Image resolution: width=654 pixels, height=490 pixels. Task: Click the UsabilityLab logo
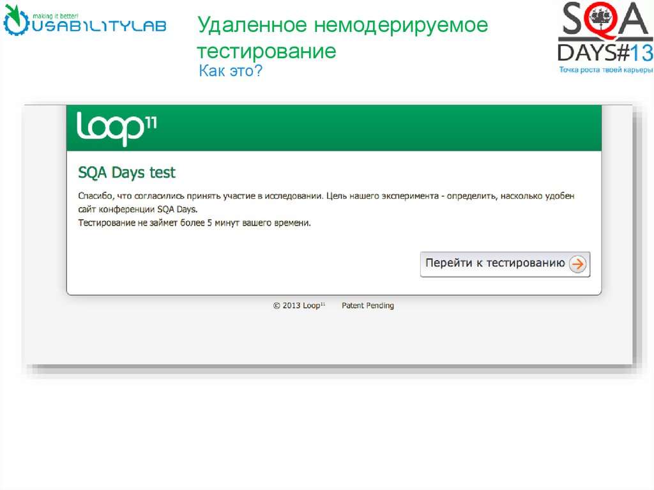[85, 20]
